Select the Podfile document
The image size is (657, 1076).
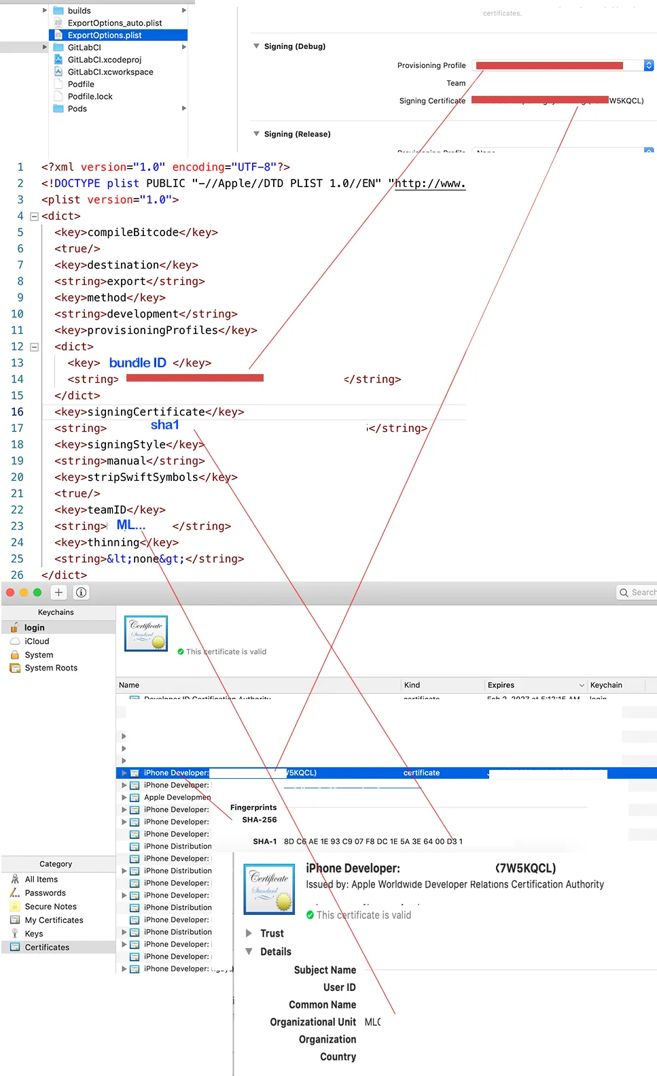[81, 84]
